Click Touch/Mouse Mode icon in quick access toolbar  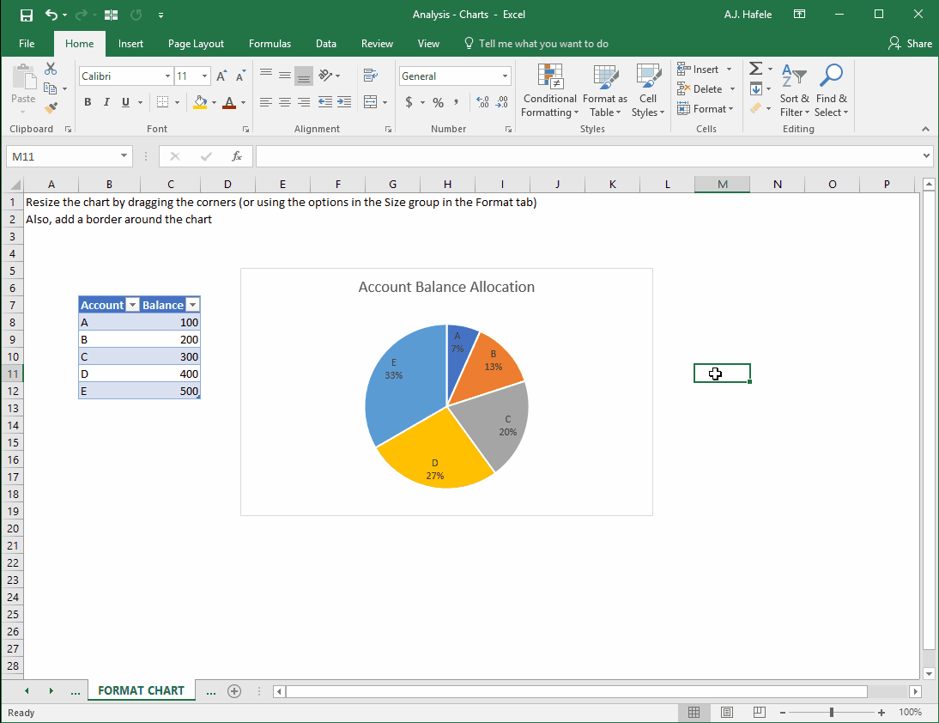click(111, 15)
